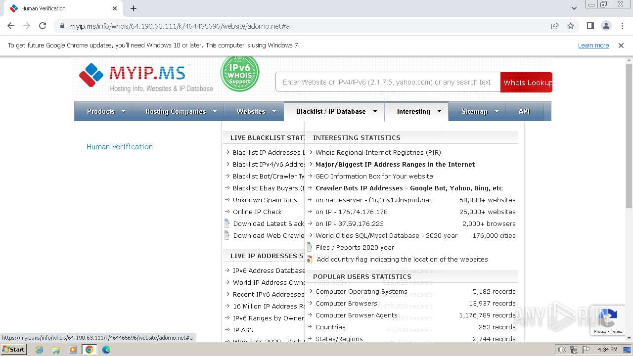Image resolution: width=633 pixels, height=356 pixels.
Task: Open Major/Biggest IP Address Ranges link
Action: coord(395,164)
